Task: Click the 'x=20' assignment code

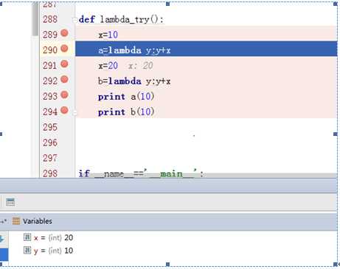Action: click(108, 66)
